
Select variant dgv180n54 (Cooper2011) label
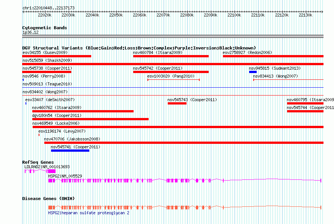[57, 115]
